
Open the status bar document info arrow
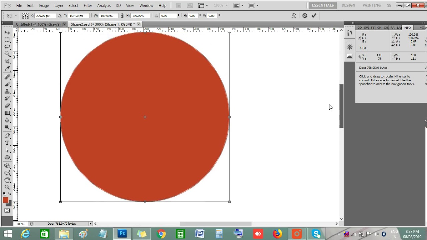[90, 224]
